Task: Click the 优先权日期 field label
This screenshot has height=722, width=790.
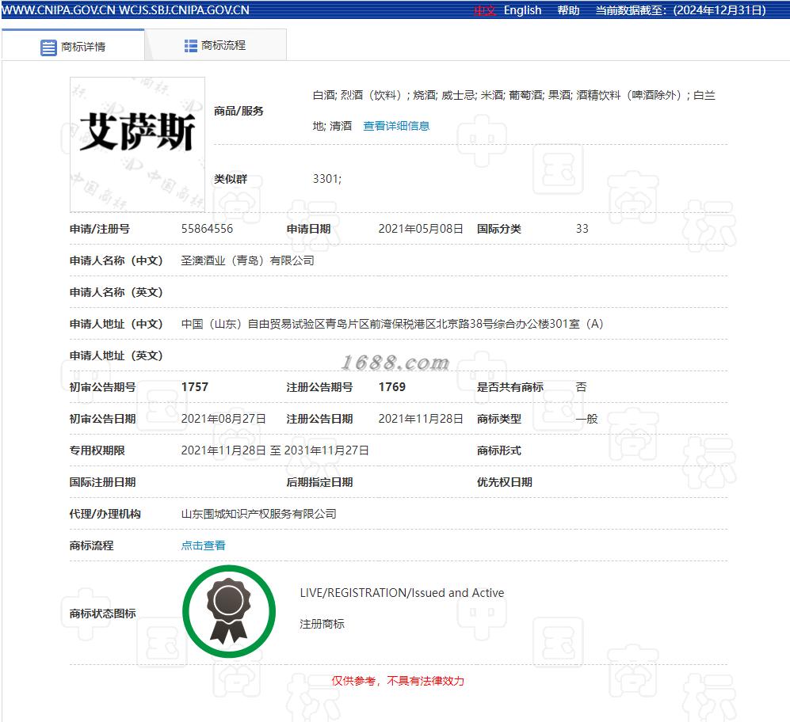Action: pos(504,482)
